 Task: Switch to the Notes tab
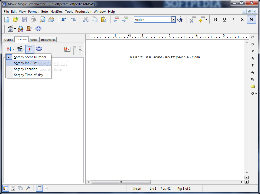point(34,40)
